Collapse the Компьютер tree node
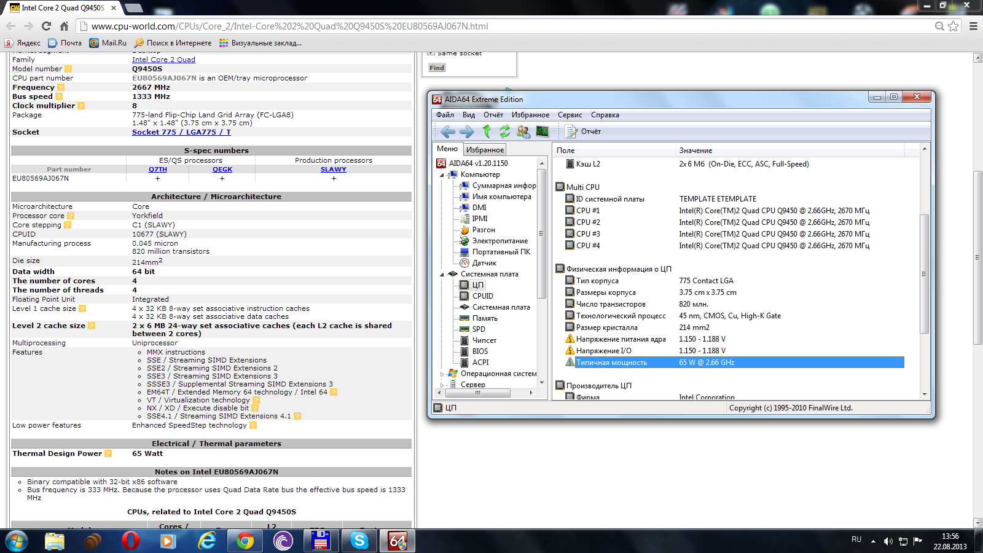 click(442, 175)
